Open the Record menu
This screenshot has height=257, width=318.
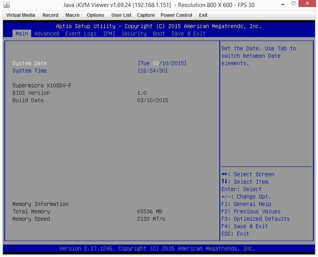tap(50, 15)
